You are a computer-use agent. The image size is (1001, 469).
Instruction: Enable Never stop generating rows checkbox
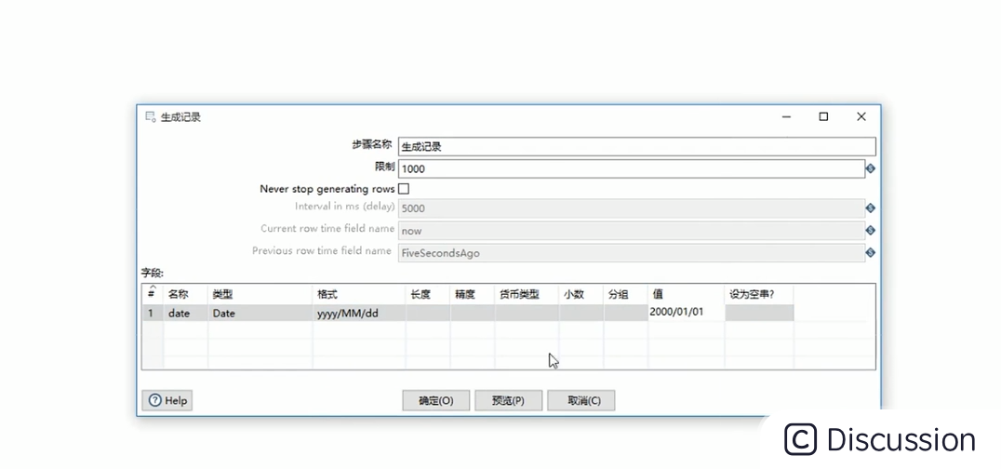(404, 189)
